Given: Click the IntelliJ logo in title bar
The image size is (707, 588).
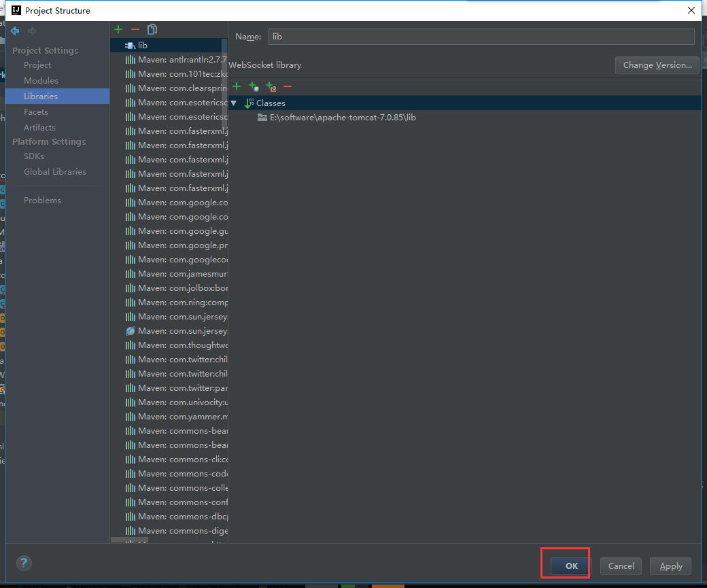Looking at the screenshot, I should (16, 10).
